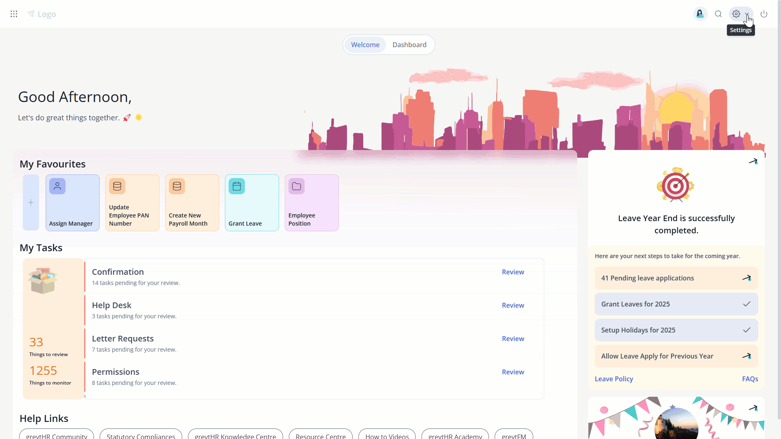Click the Settings gear icon
Viewport: 781px width, 439px height.
tap(736, 14)
